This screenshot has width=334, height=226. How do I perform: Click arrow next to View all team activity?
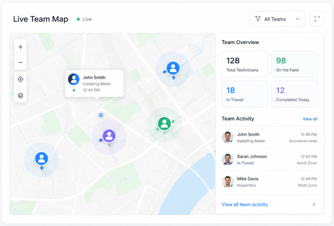pyautogui.click(x=314, y=204)
